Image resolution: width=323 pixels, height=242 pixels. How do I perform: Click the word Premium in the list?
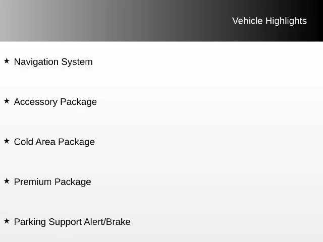point(33,182)
